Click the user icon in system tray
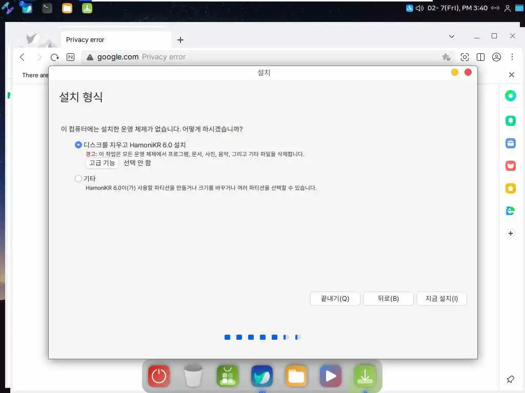 coord(508,8)
